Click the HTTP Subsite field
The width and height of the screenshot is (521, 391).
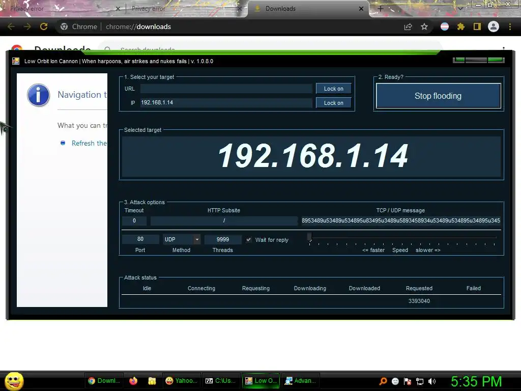pyautogui.click(x=224, y=220)
